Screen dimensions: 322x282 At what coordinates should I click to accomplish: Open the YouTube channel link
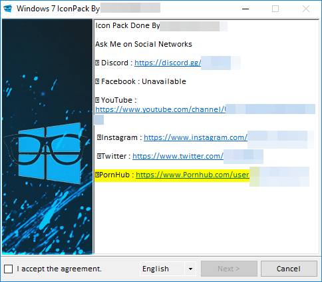coord(160,109)
